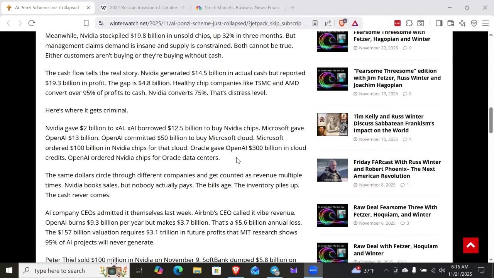The height and width of the screenshot is (278, 494).
Task: Click the November 13, 2025 post date
Action: tap(378, 94)
